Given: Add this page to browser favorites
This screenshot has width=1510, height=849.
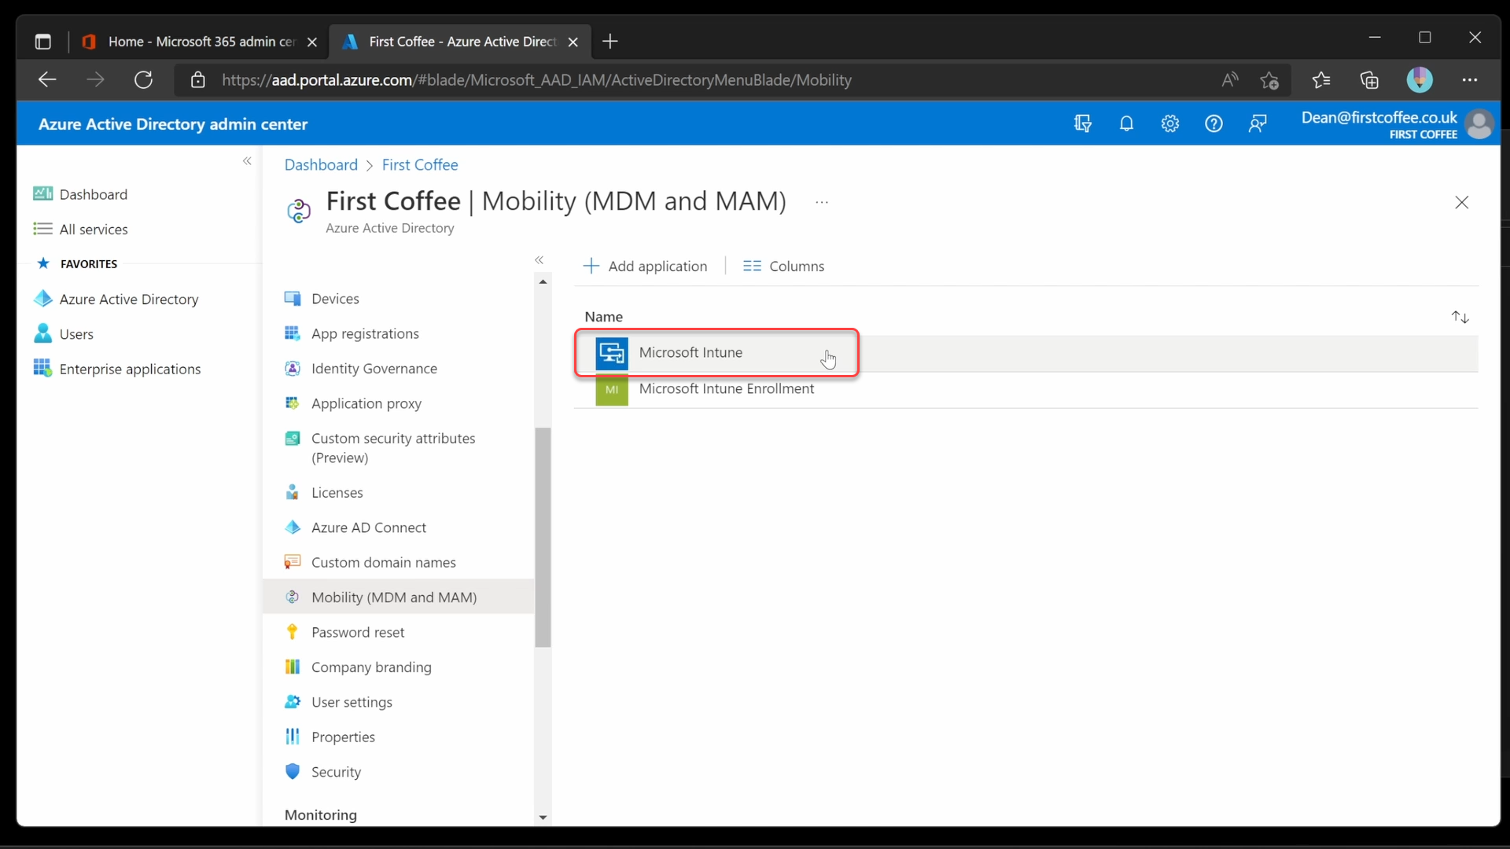Looking at the screenshot, I should coord(1271,80).
